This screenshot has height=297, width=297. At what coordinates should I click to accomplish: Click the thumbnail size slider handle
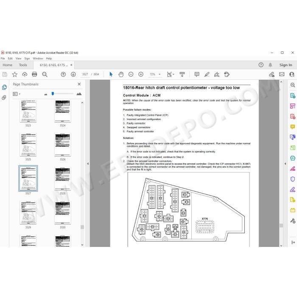coord(53,94)
